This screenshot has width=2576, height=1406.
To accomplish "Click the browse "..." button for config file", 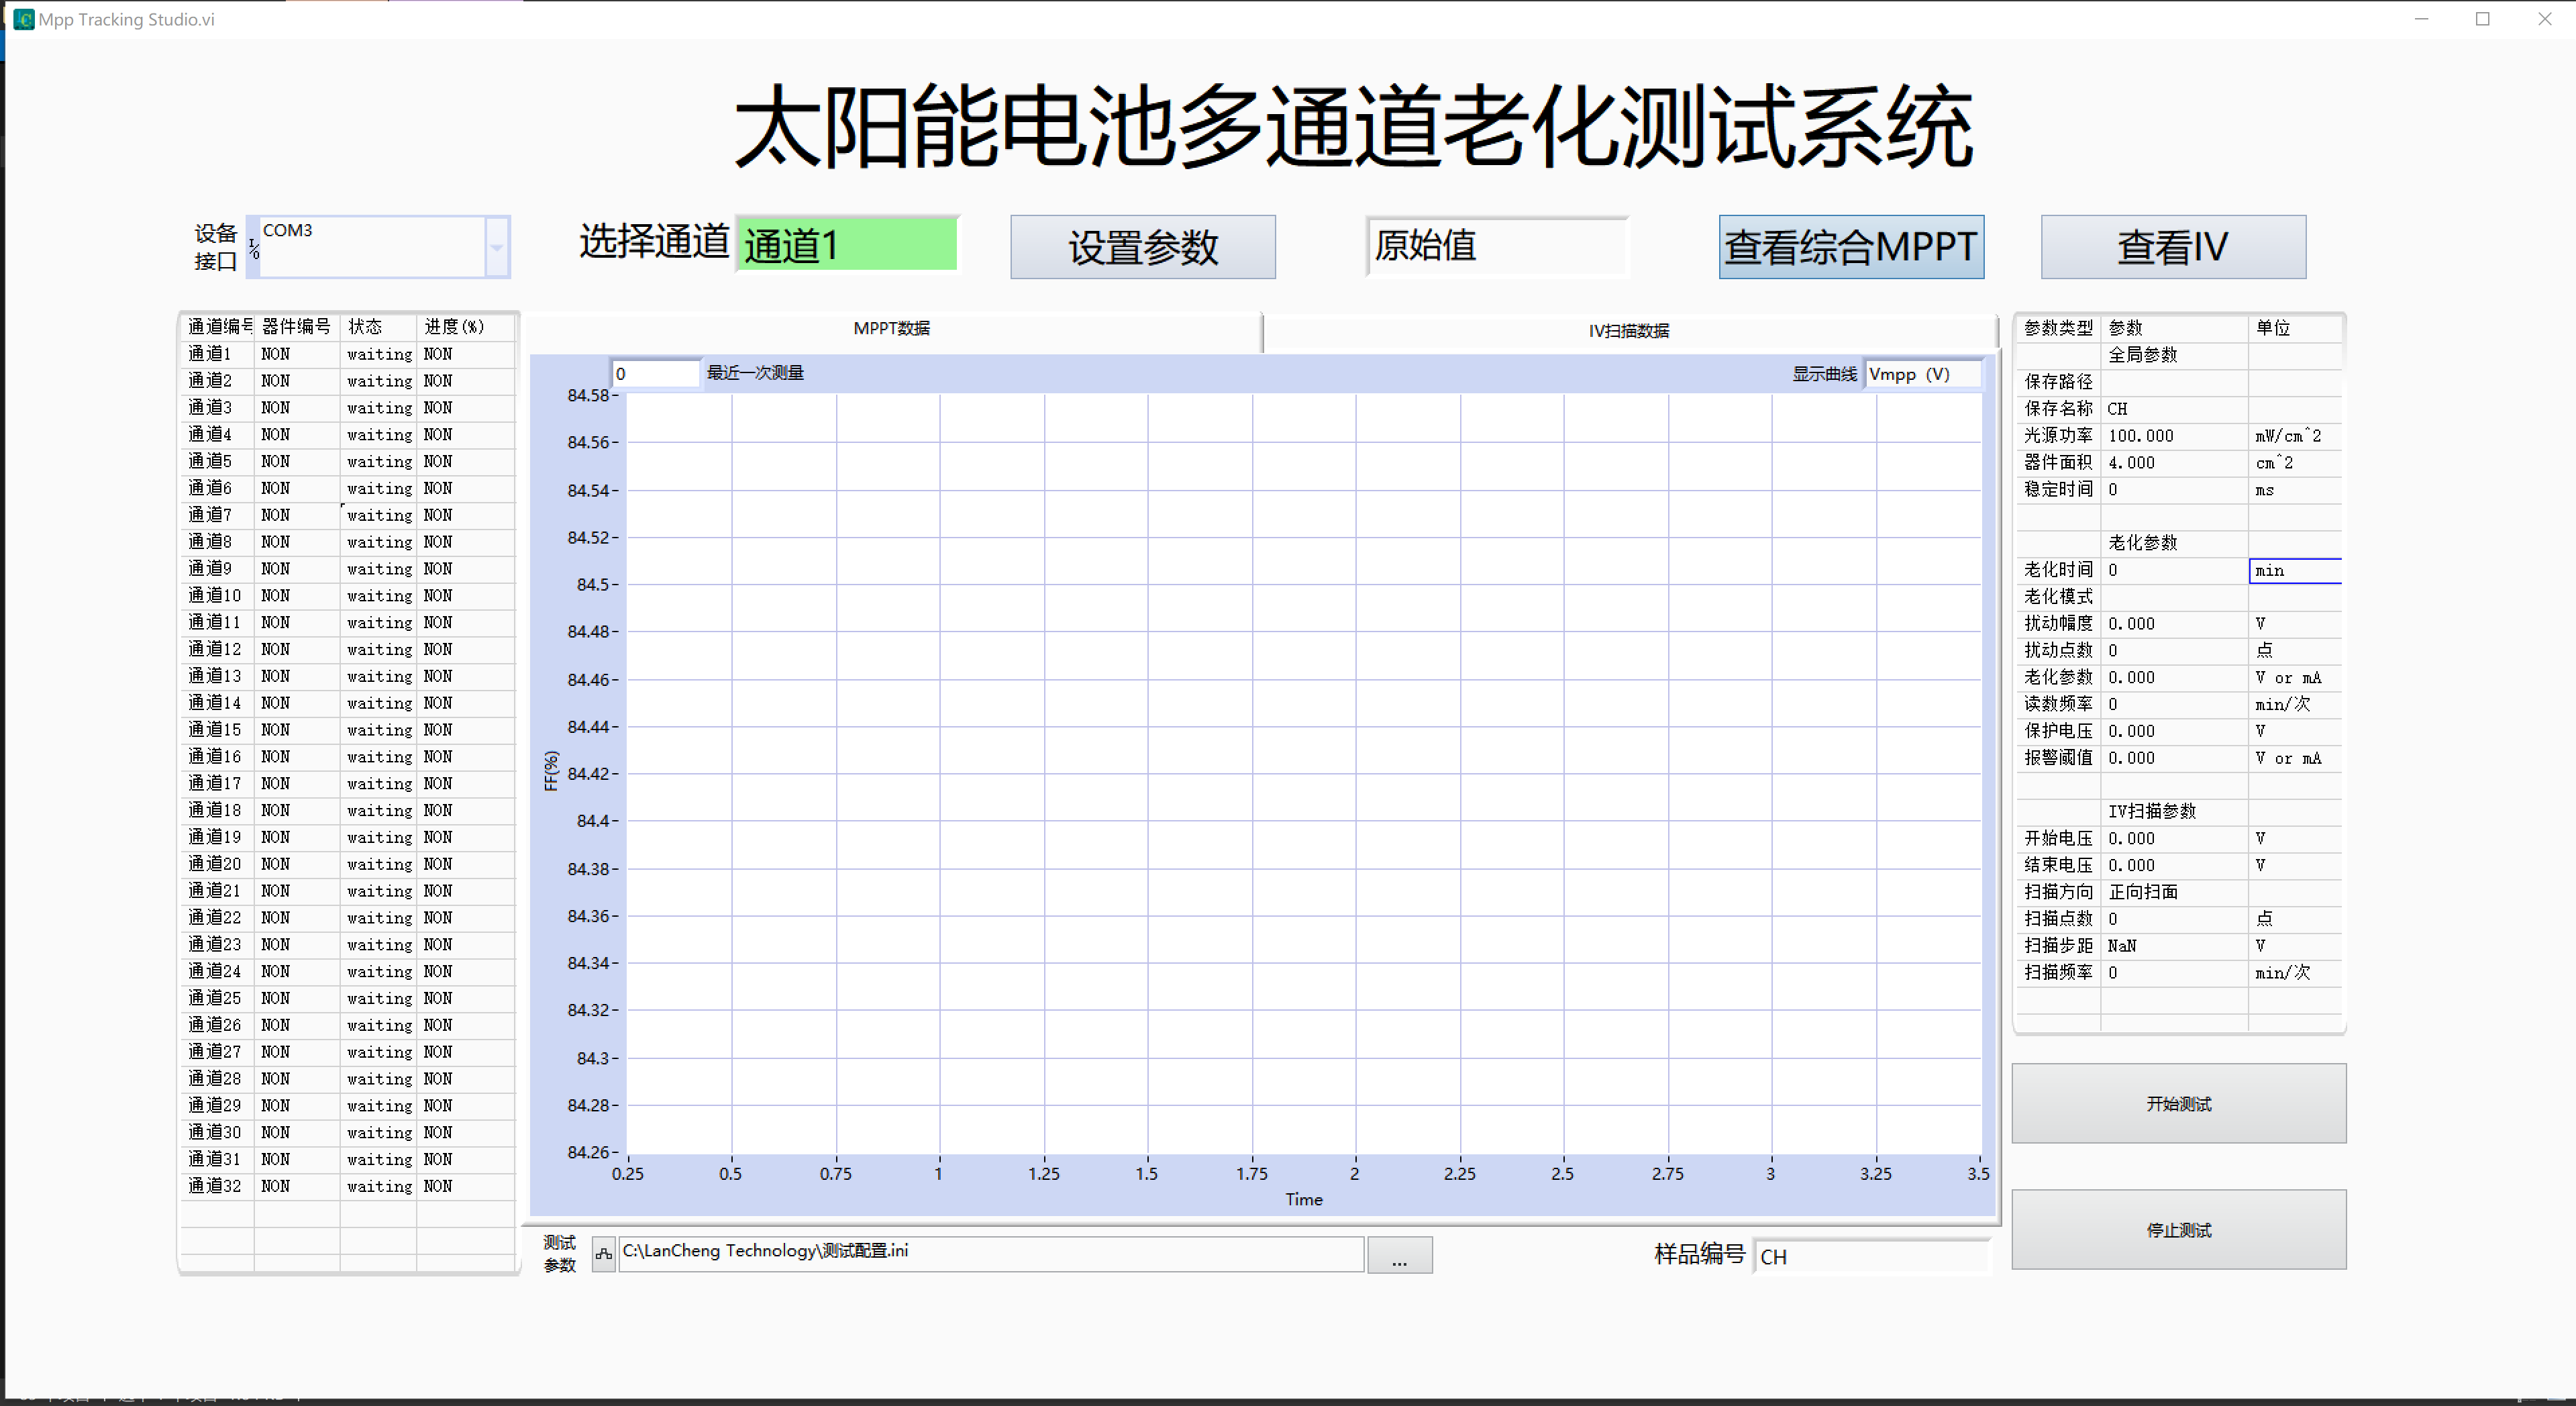I will point(1398,1256).
